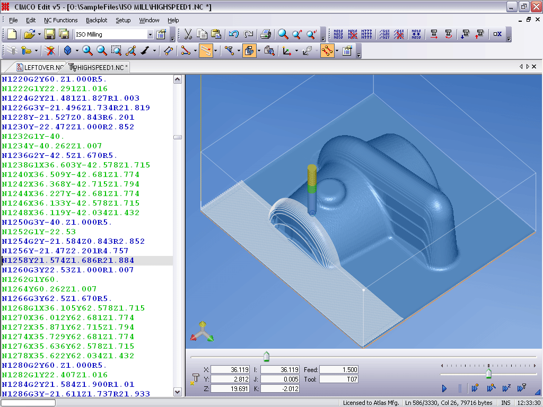Click the Zoom out backplot icon
This screenshot has width=543, height=407.
point(102,51)
